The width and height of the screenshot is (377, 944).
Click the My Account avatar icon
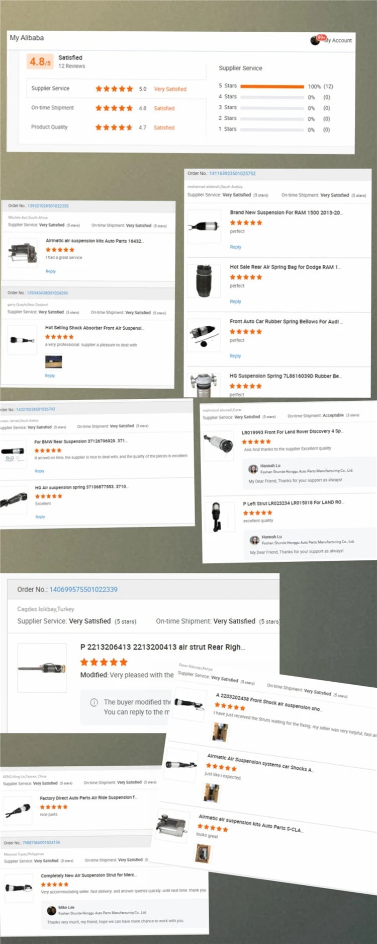[x=315, y=40]
